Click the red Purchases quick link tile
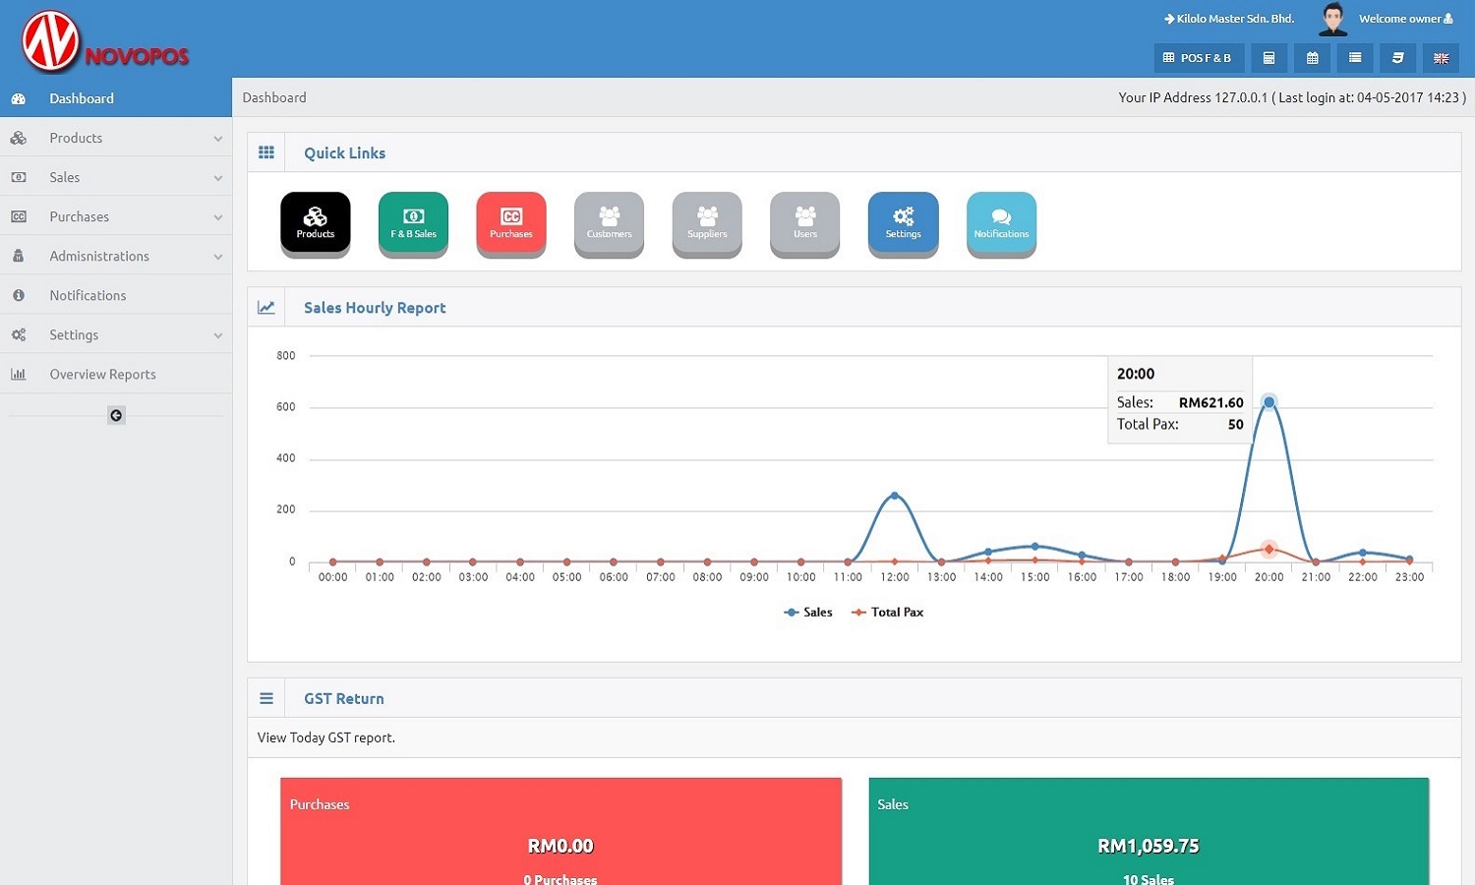 coord(511,222)
